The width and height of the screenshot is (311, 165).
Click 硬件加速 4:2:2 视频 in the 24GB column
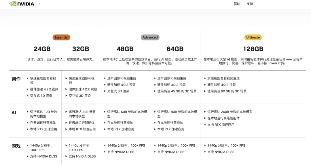point(44,89)
